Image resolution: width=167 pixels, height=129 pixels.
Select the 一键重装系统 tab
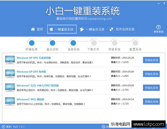point(62,29)
